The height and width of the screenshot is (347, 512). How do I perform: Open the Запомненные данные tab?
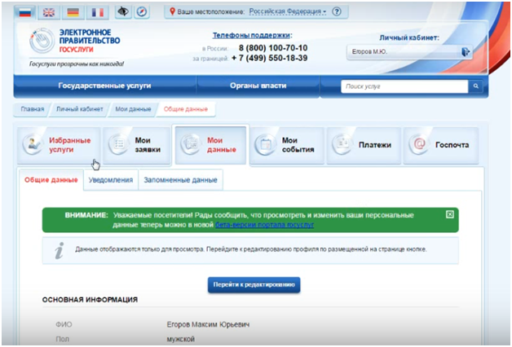(x=181, y=179)
